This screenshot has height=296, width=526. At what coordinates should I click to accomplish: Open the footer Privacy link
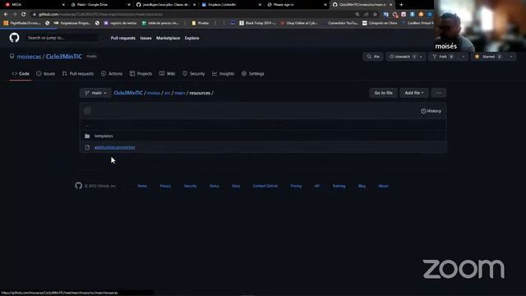[165, 186]
